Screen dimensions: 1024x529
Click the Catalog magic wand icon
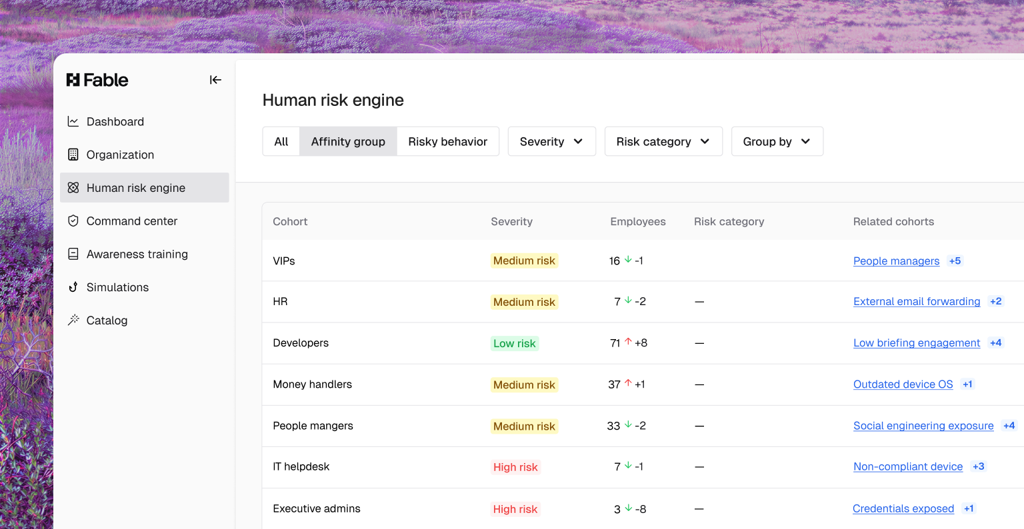[x=73, y=320]
